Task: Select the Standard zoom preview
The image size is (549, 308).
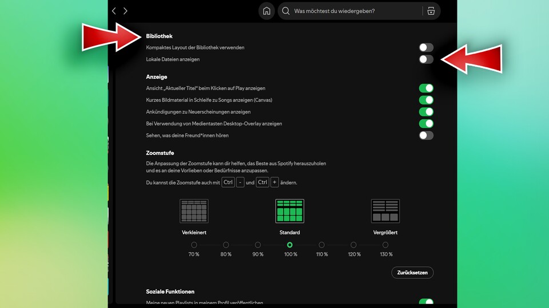Action: [x=289, y=211]
